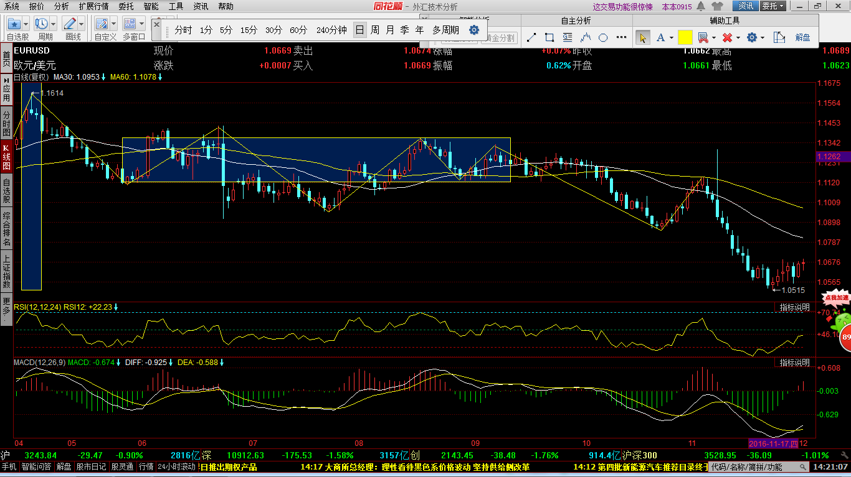
Task: Open the 报价 menu
Action: pyautogui.click(x=37, y=6)
